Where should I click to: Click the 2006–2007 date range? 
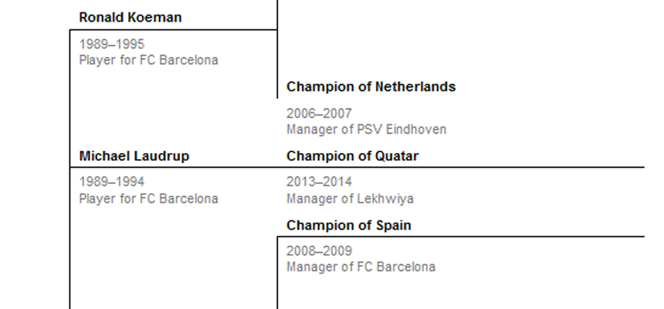[319, 114]
